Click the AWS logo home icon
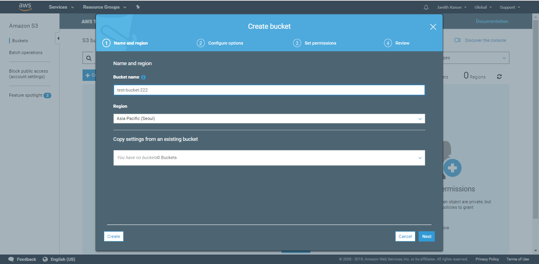Viewport: 539px width, 264px height. [25, 7]
